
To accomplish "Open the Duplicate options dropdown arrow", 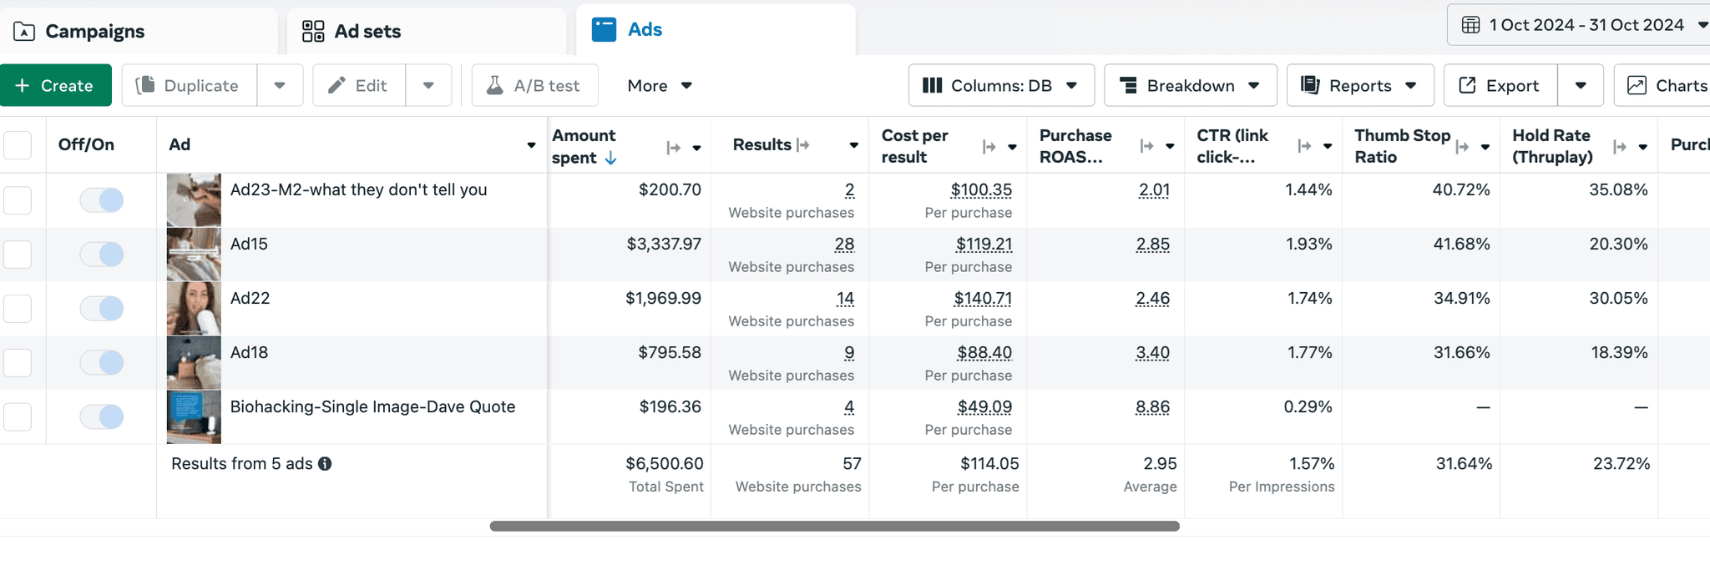I will coord(280,85).
